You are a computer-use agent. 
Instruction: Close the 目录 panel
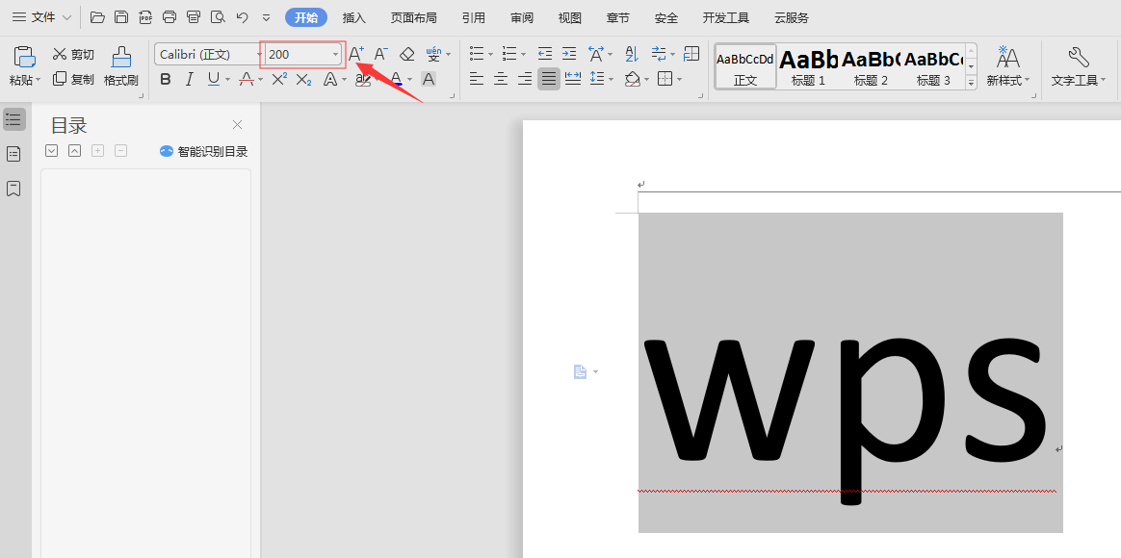[237, 125]
